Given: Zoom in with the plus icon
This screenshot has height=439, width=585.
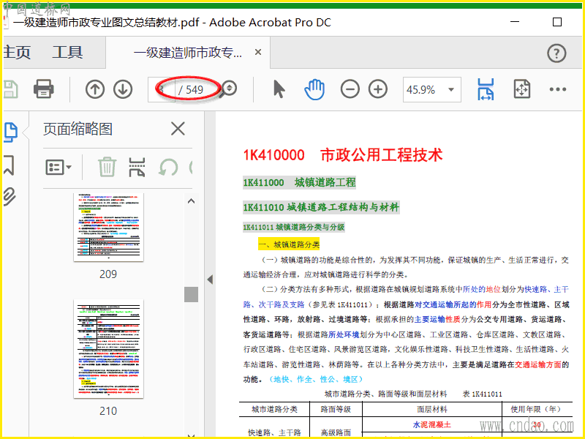Looking at the screenshot, I should [378, 89].
